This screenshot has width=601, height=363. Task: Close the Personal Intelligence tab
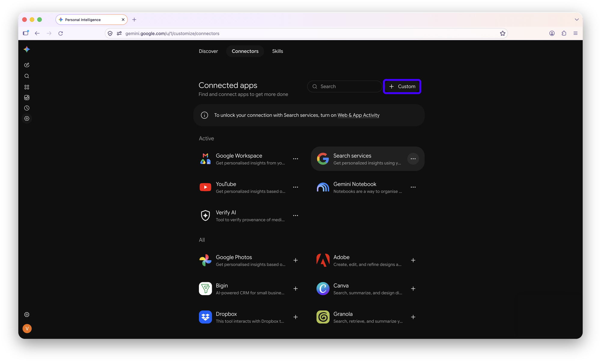(x=123, y=20)
